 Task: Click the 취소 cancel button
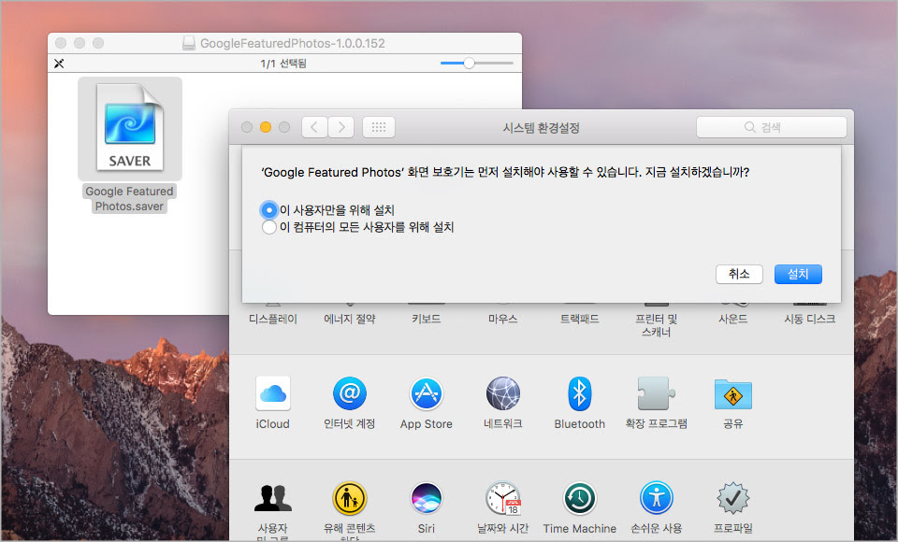pyautogui.click(x=739, y=274)
